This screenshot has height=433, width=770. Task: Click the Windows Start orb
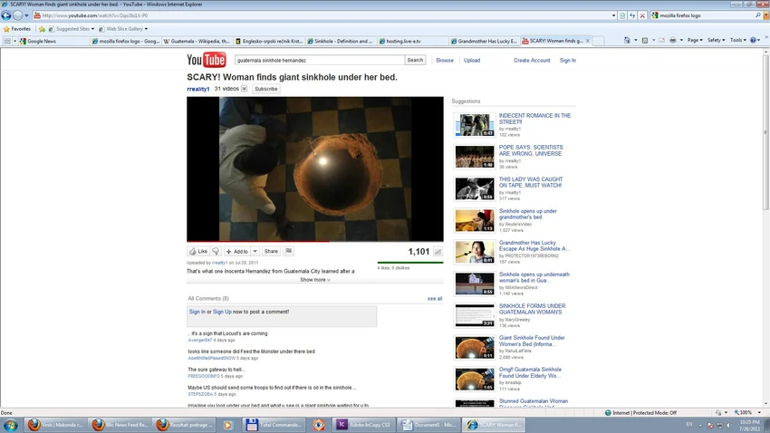10,425
